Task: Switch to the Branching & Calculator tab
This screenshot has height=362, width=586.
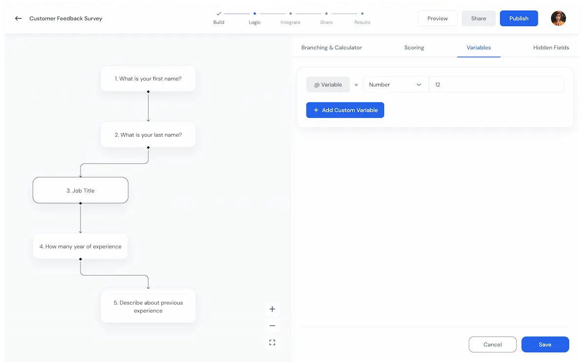Action: (x=332, y=47)
